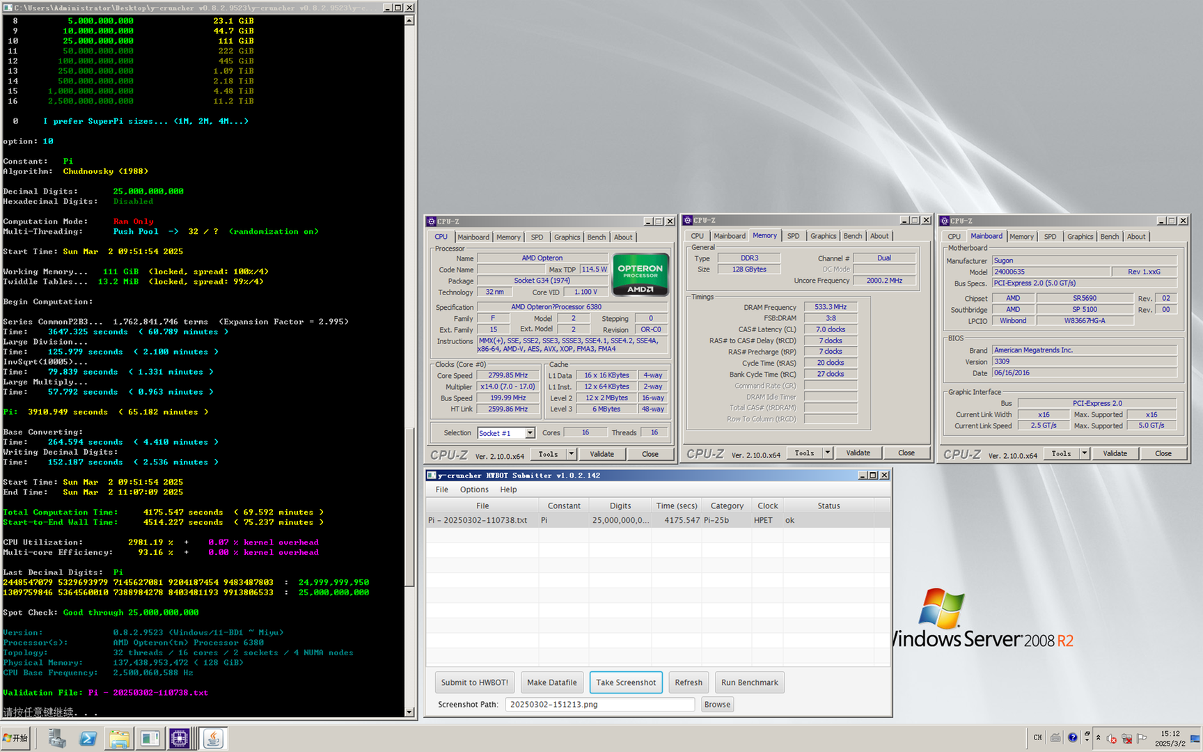Open the File menu in HWBOT Submitter
The image size is (1203, 752).
442,489
